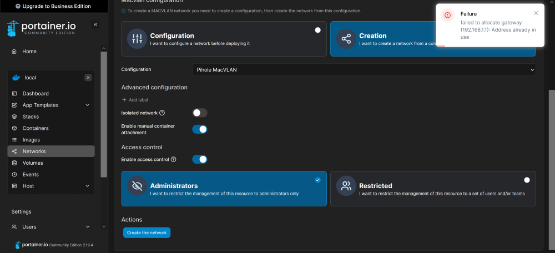
Task: Turn off Enable access control switch
Action: pos(200,159)
